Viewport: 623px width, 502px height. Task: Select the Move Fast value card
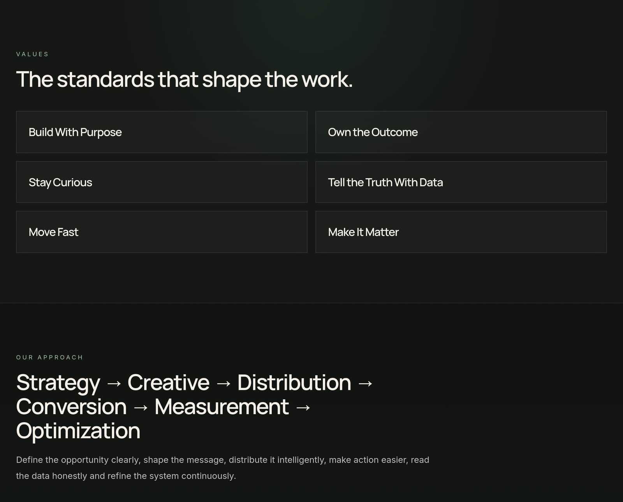162,232
